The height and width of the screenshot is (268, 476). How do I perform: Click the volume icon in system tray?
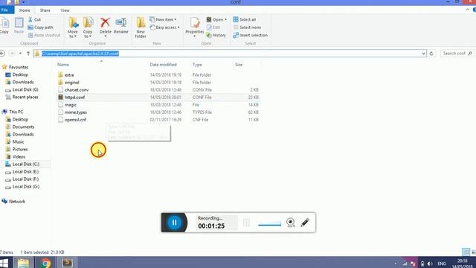[430, 264]
